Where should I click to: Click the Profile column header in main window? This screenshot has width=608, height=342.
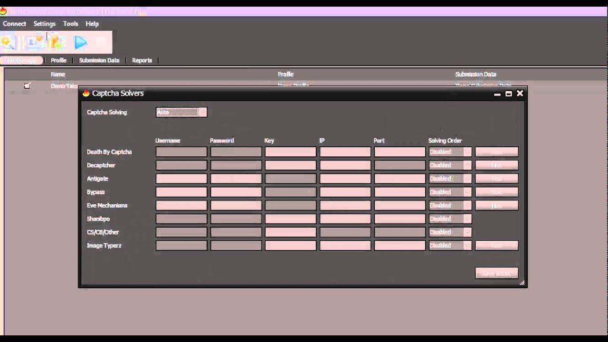coord(285,74)
